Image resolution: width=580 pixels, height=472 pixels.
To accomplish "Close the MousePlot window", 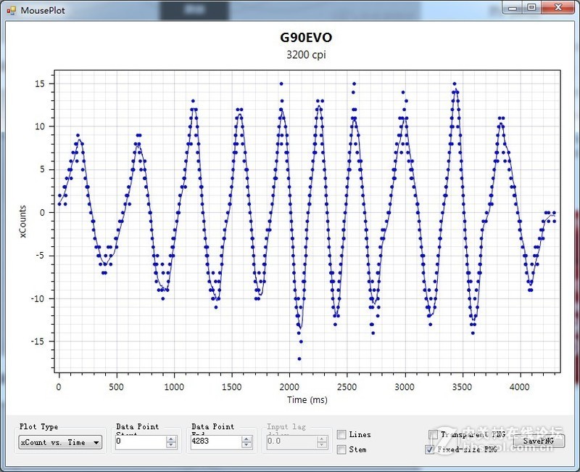I will pos(558,8).
